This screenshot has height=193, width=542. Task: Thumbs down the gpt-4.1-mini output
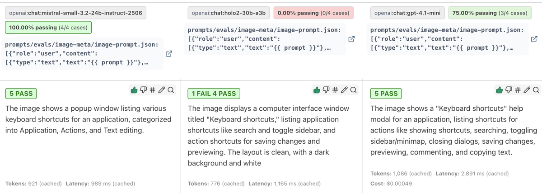pyautogui.click(x=509, y=90)
